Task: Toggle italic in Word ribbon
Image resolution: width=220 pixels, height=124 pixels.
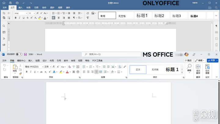Action: click(31, 72)
